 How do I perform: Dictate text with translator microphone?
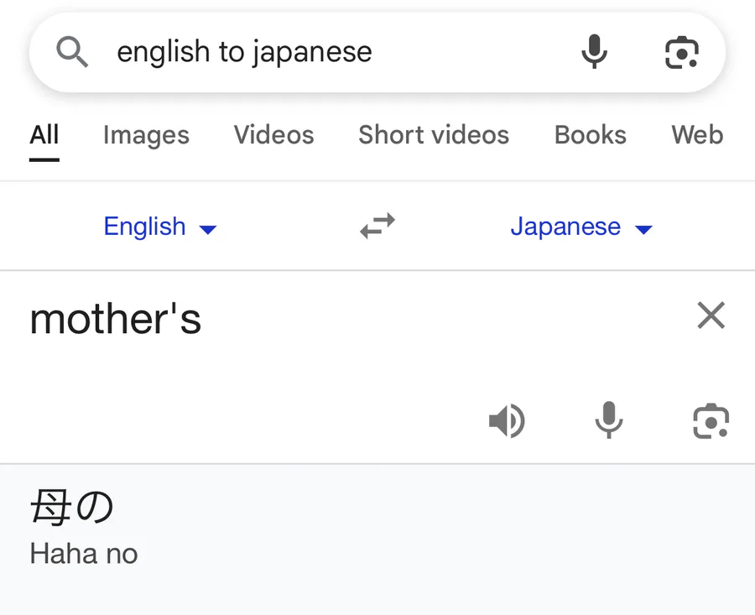click(x=609, y=420)
